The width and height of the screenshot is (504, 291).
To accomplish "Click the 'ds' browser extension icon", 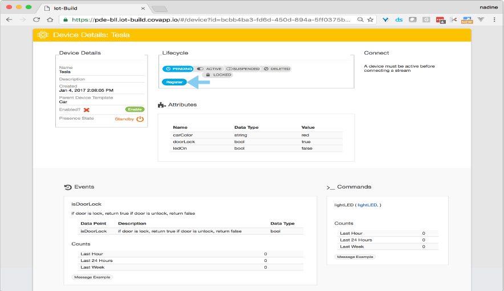I will tap(399, 19).
